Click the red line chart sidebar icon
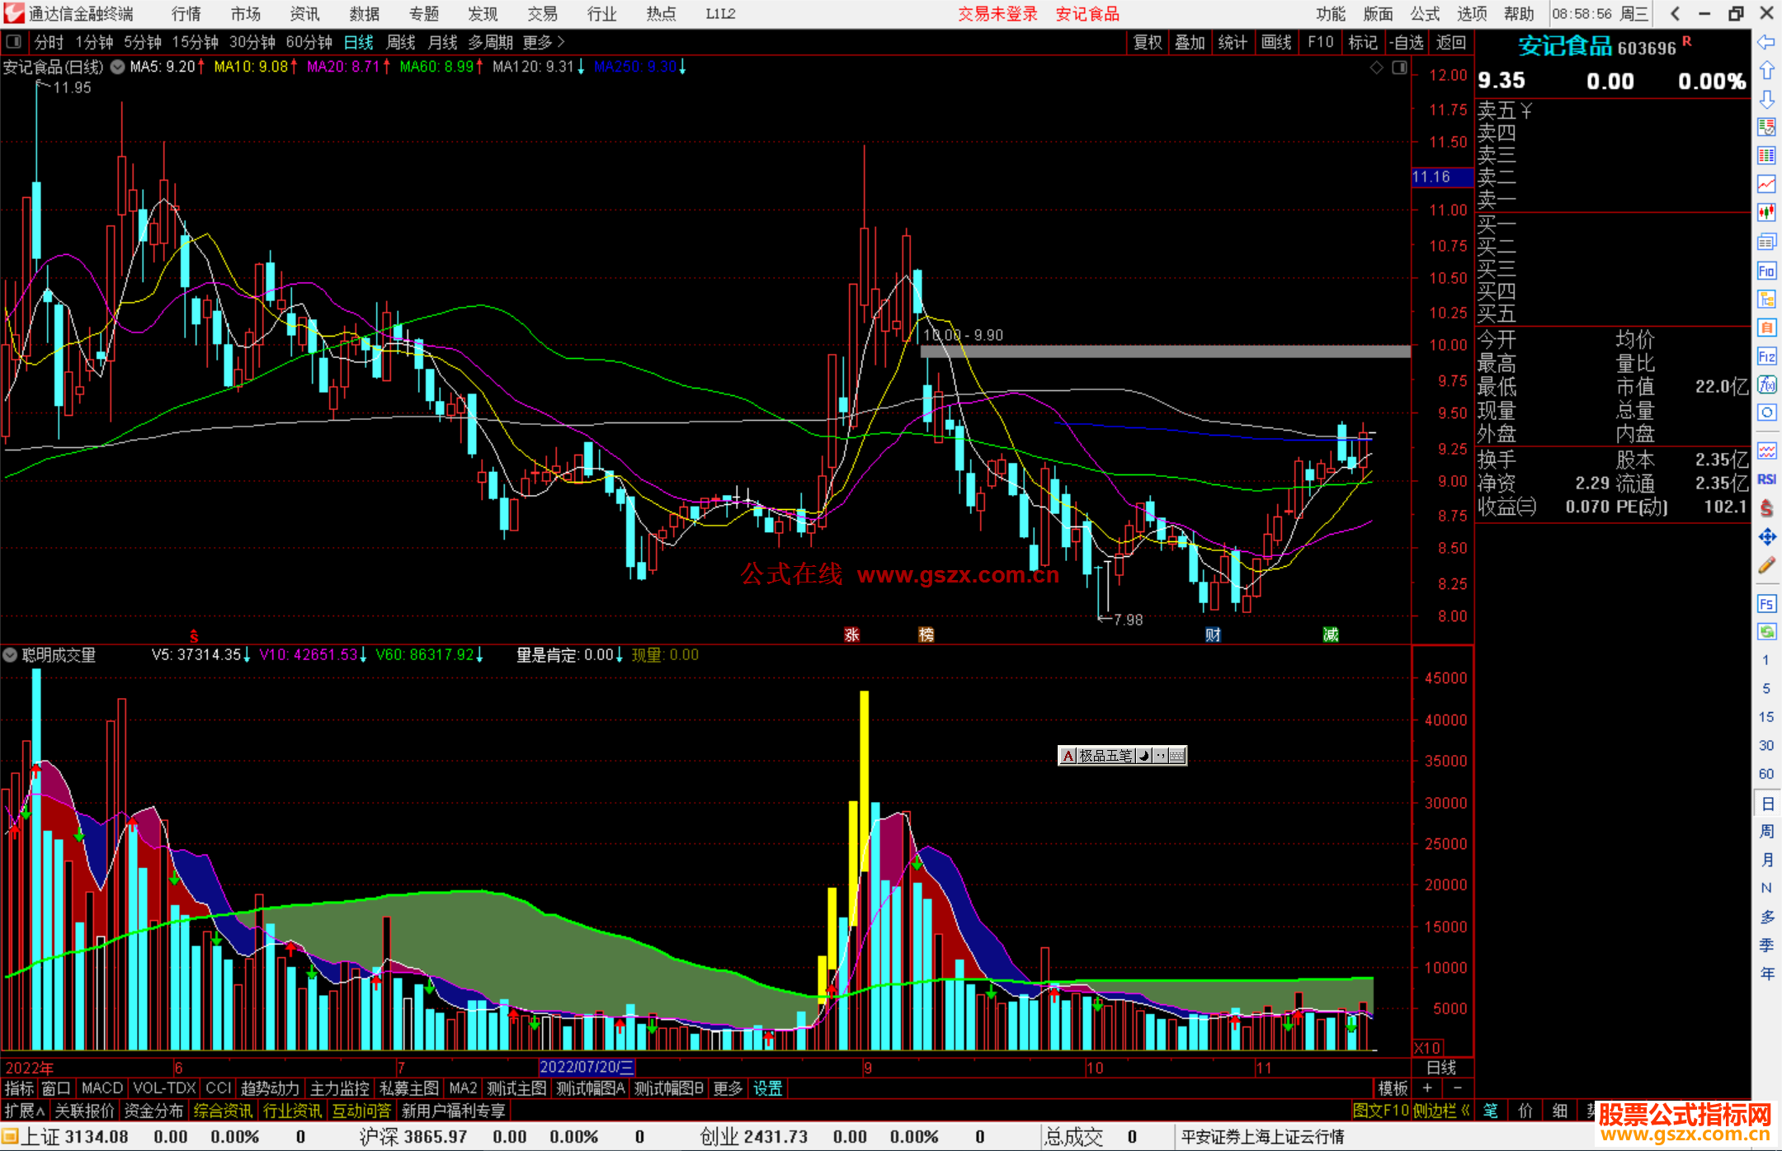This screenshot has width=1782, height=1151. click(1766, 184)
